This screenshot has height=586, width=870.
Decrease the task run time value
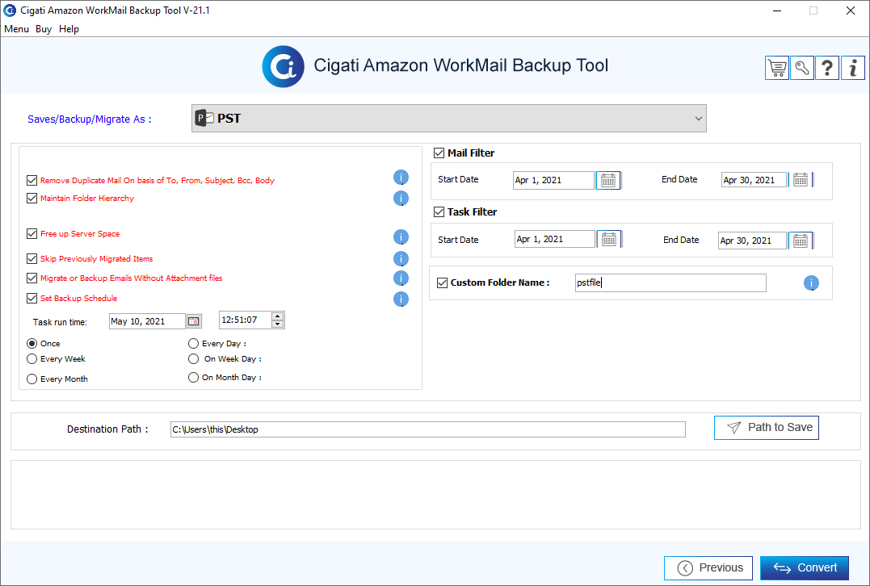[277, 324]
